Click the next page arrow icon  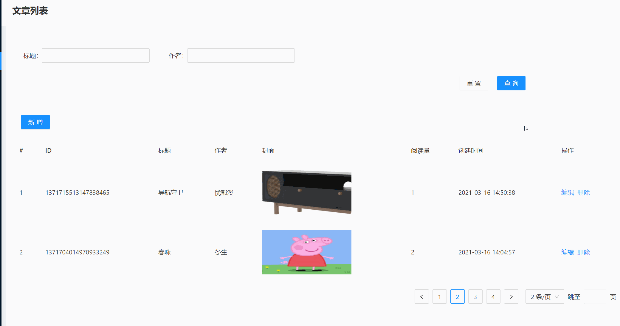pos(511,297)
